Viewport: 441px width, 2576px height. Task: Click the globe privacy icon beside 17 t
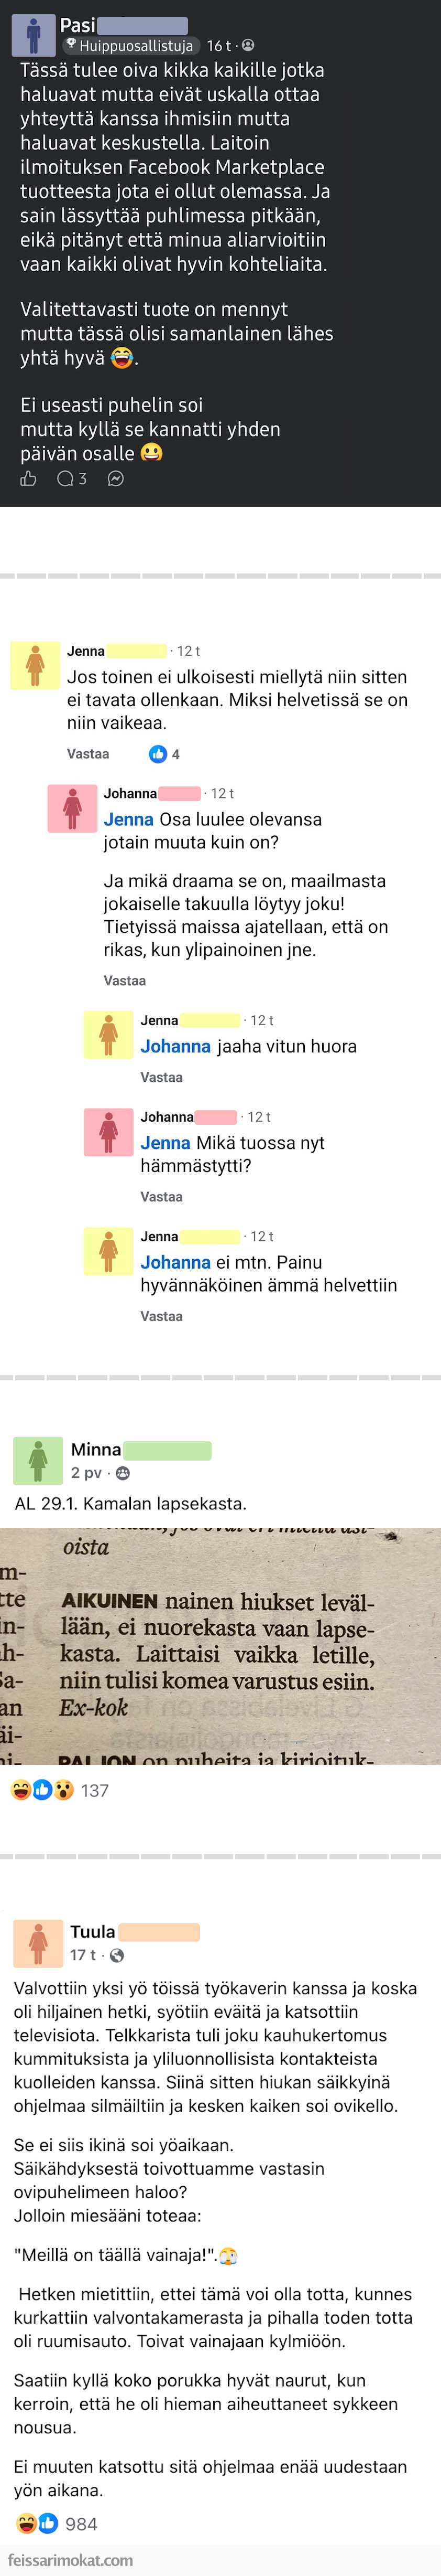[x=117, y=1955]
